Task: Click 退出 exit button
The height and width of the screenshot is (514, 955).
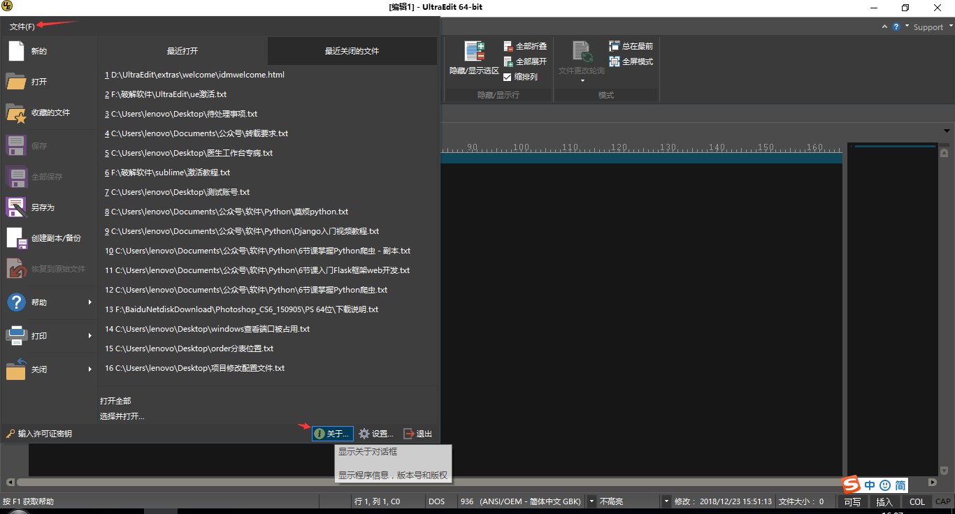Action: tap(418, 434)
